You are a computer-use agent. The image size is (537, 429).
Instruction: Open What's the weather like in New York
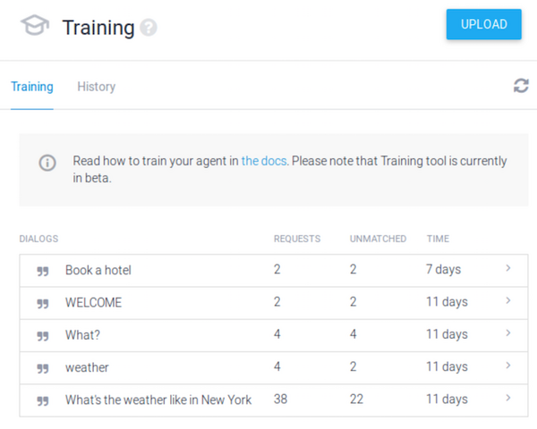click(158, 400)
